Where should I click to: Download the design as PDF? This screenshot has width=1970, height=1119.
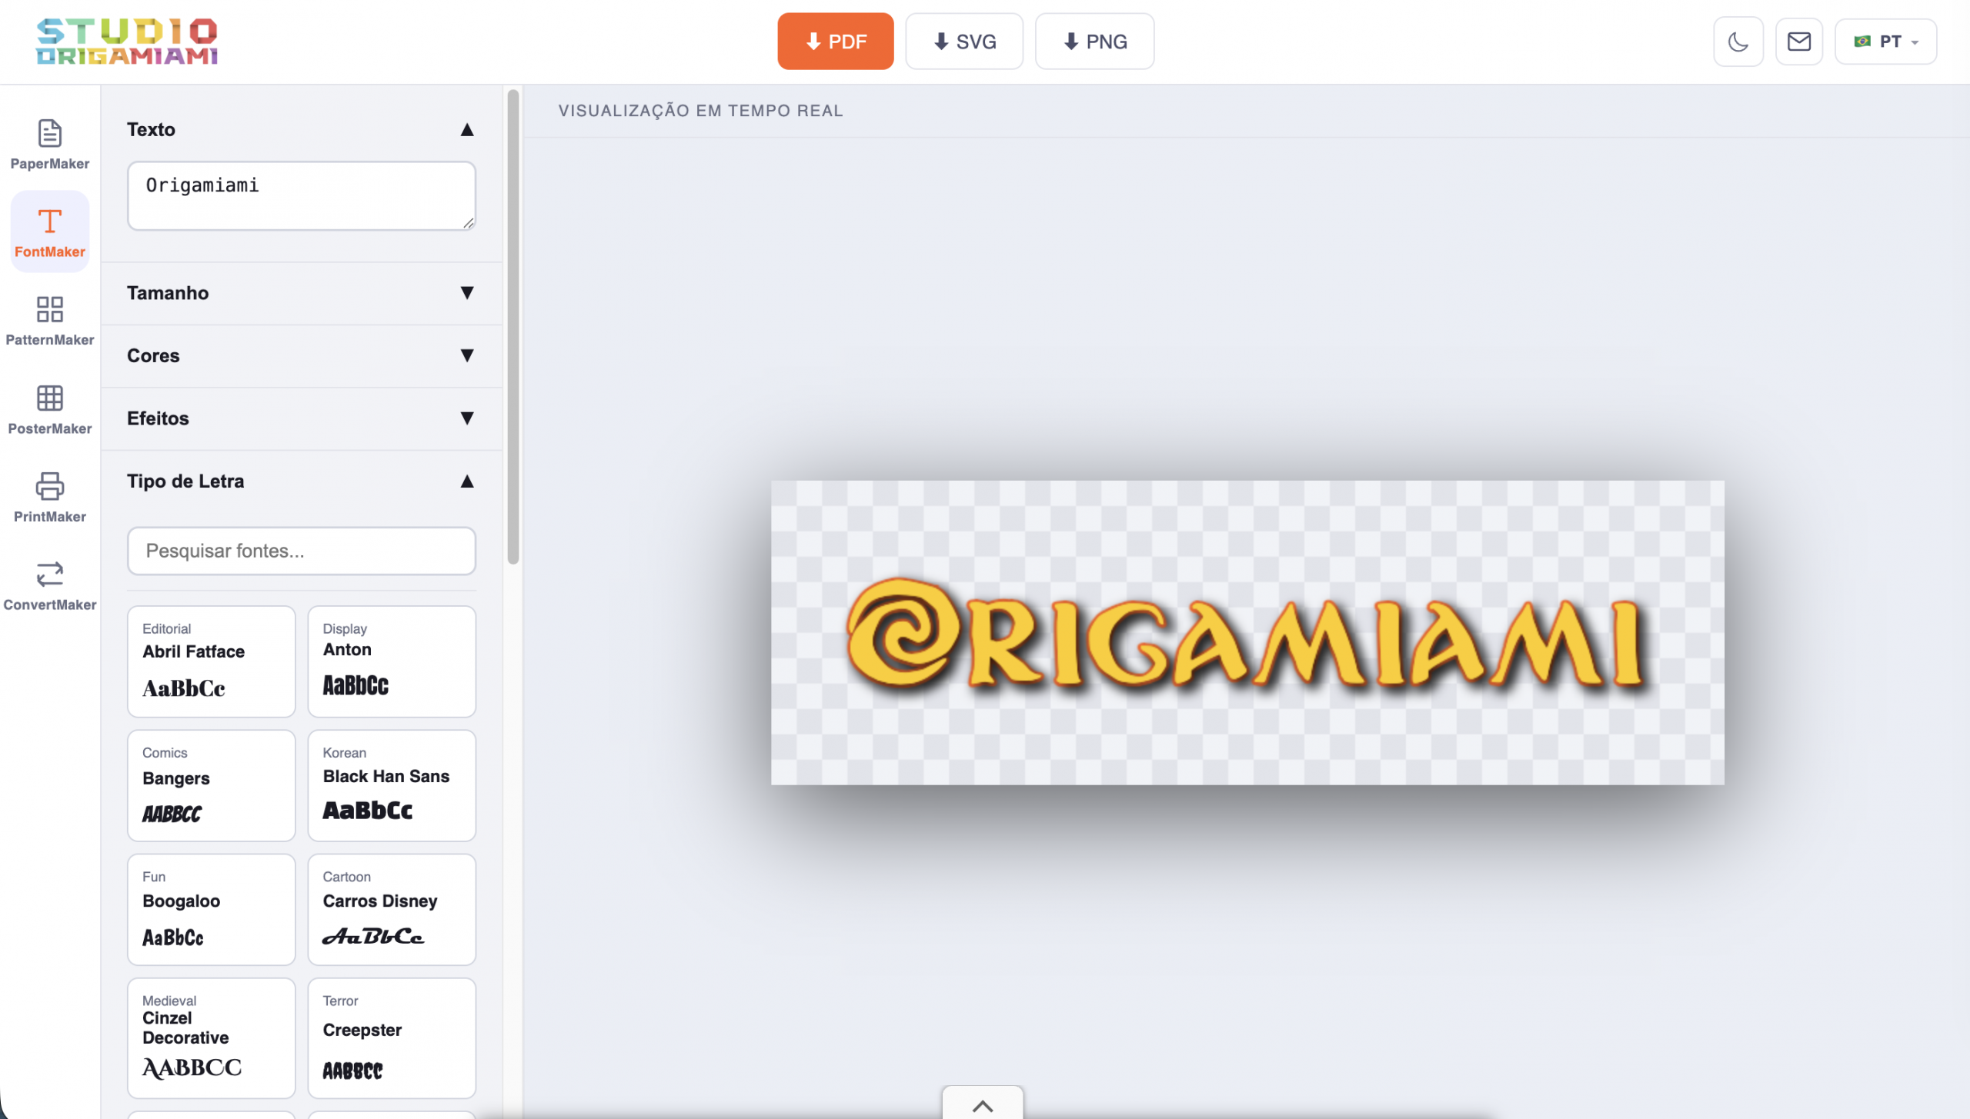[835, 42]
